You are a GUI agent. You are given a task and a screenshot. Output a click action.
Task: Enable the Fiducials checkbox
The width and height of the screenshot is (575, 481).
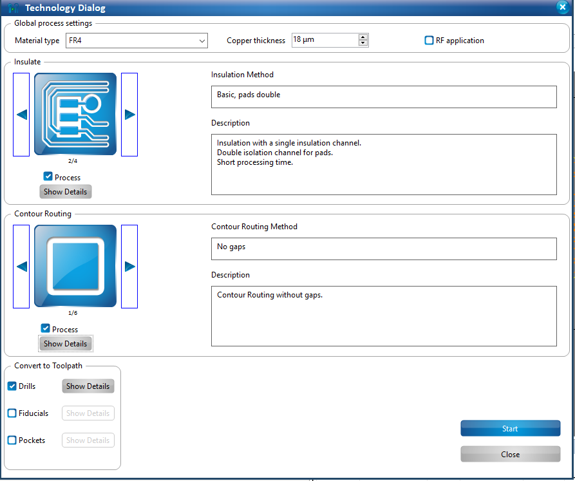(x=12, y=413)
